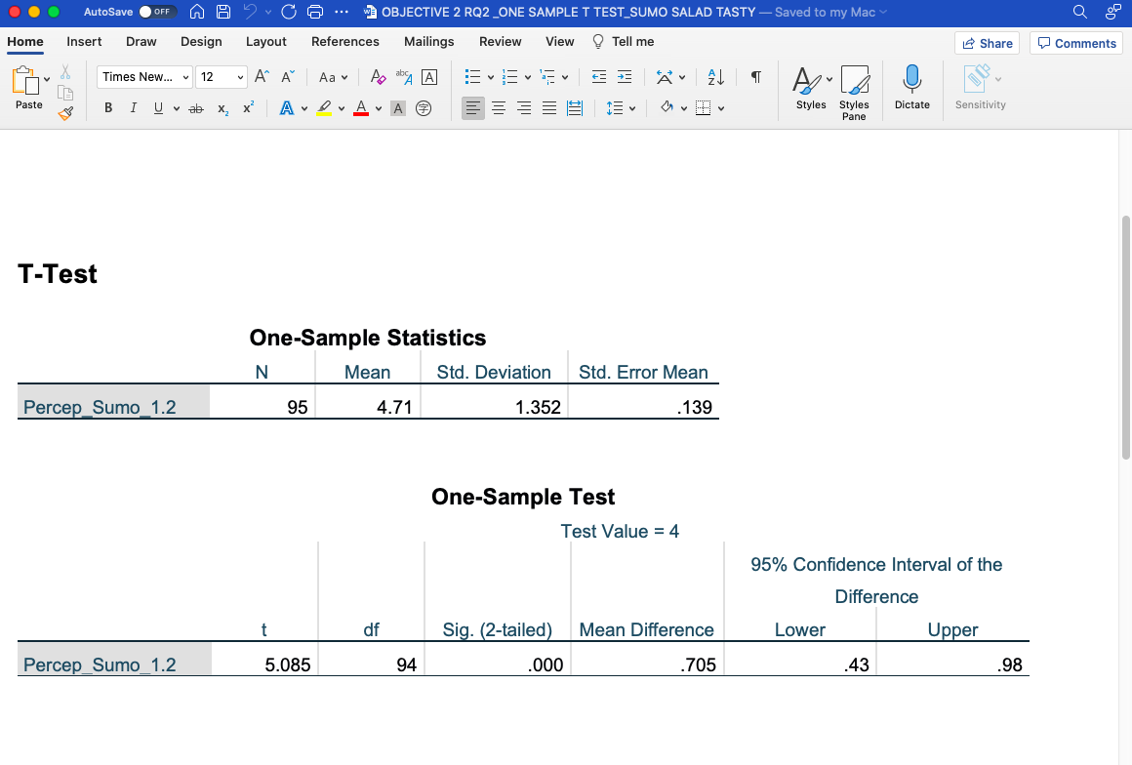Open the Comments pane

(1076, 43)
